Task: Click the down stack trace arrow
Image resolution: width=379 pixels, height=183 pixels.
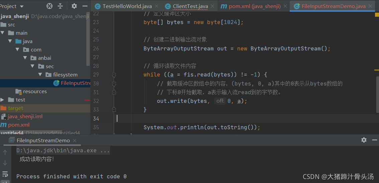Action: coord(5,163)
